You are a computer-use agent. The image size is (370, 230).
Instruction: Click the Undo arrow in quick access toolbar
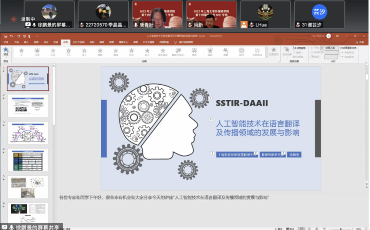(11, 36)
